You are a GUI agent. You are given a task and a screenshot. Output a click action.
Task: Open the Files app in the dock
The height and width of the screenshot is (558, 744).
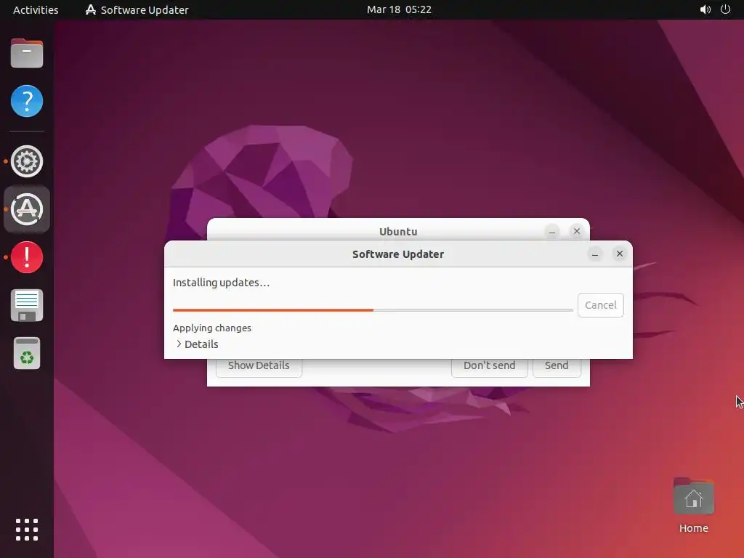(27, 53)
